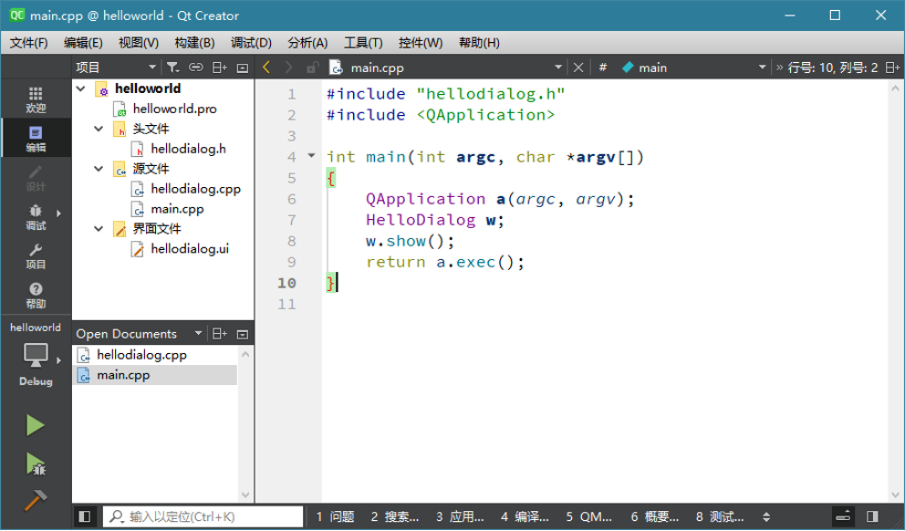Toggle the left sidebar visibility
905x531 pixels.
click(x=84, y=516)
